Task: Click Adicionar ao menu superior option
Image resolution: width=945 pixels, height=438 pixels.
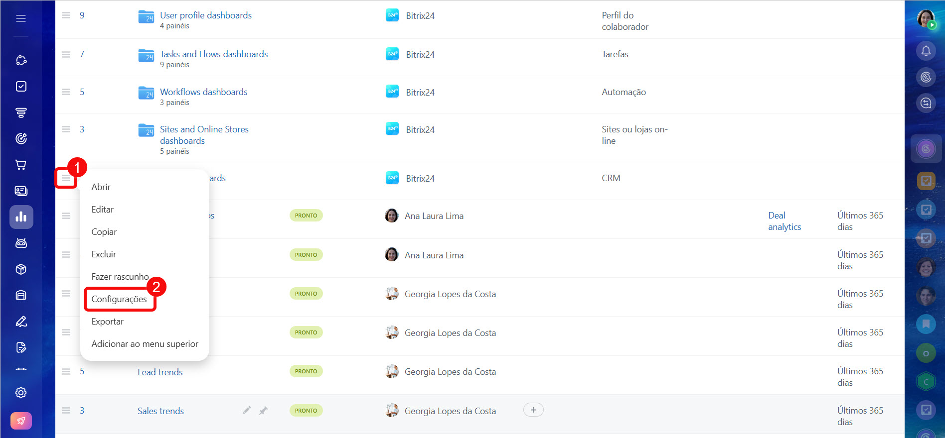Action: (x=145, y=344)
